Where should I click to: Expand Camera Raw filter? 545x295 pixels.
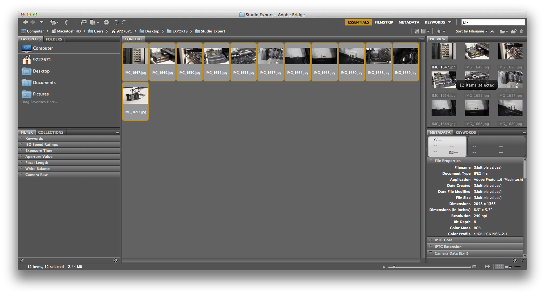pos(69,175)
